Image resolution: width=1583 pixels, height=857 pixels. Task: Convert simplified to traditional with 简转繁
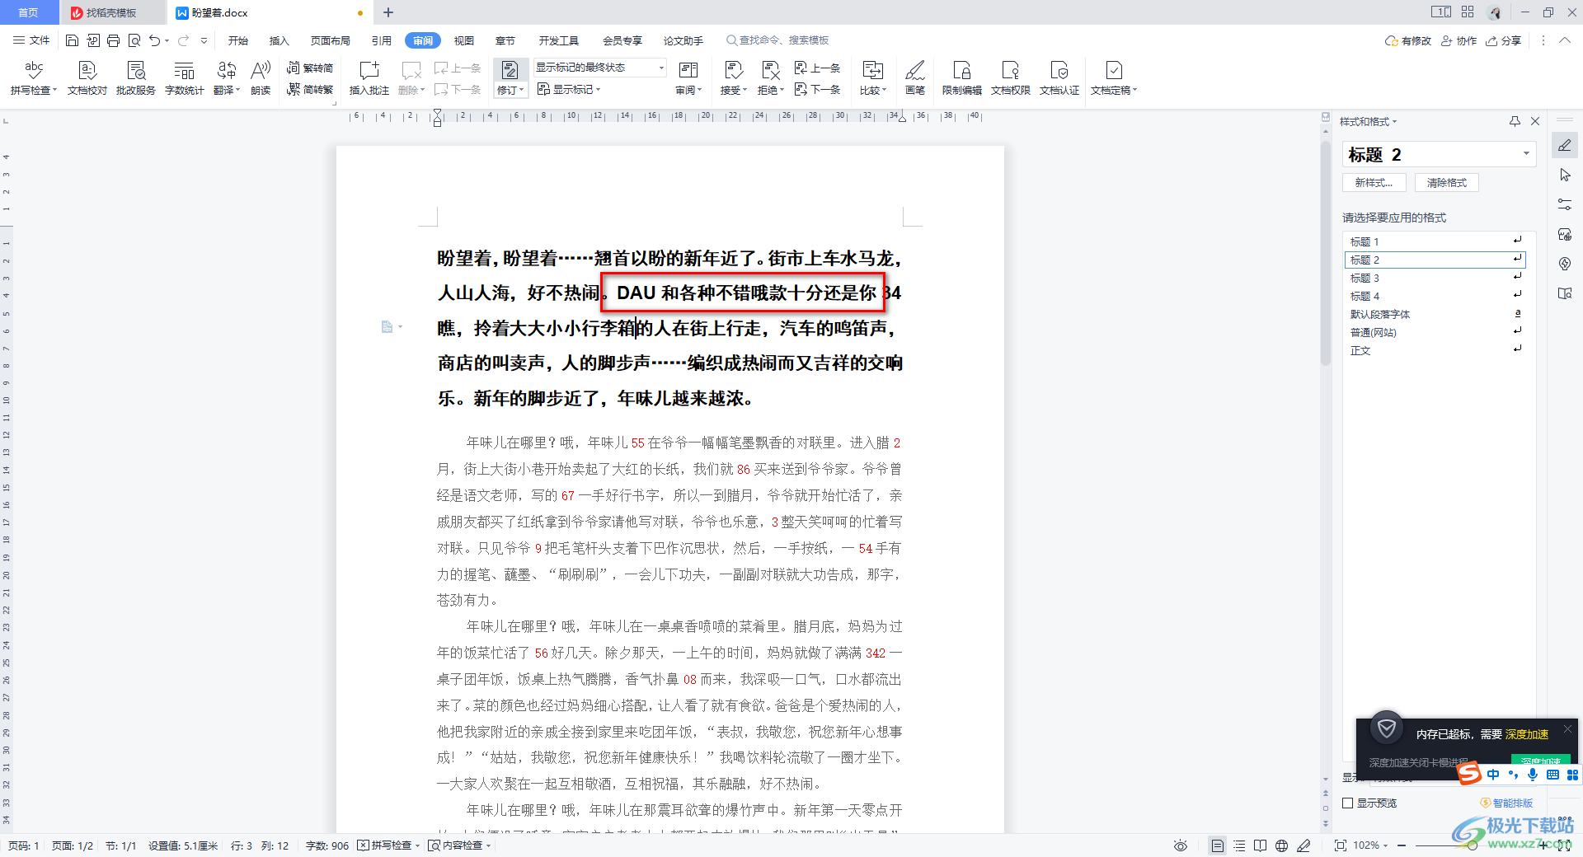310,89
